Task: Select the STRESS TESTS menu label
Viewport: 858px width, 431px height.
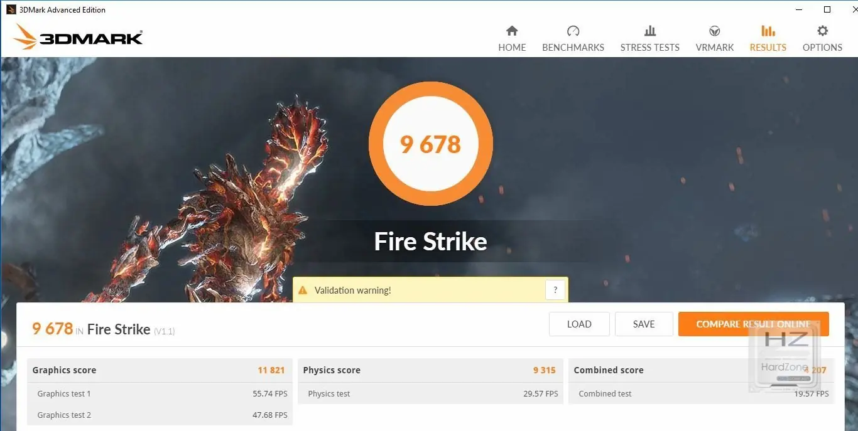Action: tap(650, 48)
